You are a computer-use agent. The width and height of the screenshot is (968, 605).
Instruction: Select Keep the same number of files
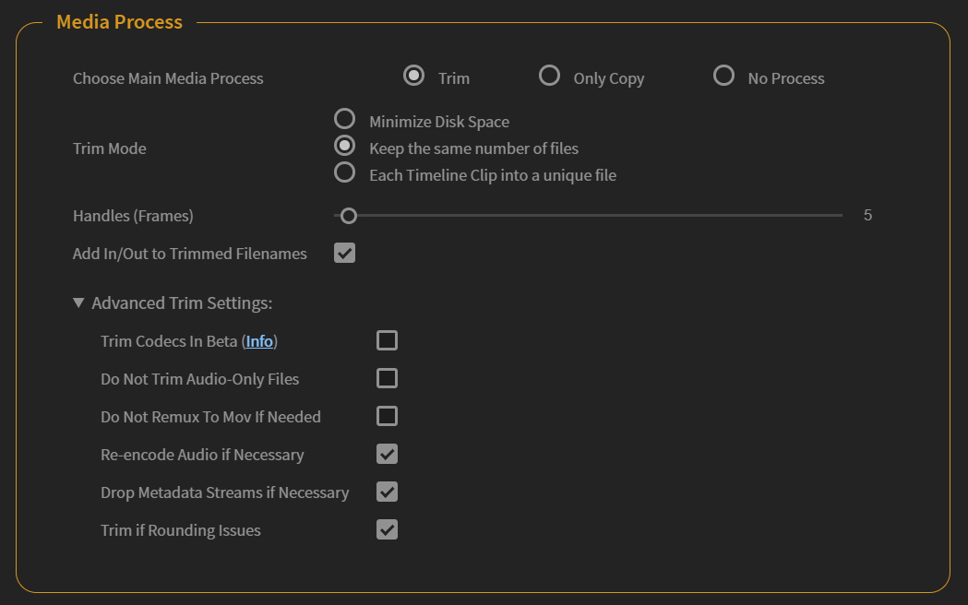click(345, 145)
